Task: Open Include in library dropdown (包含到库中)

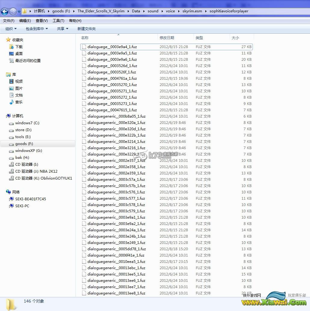Action: point(37,29)
